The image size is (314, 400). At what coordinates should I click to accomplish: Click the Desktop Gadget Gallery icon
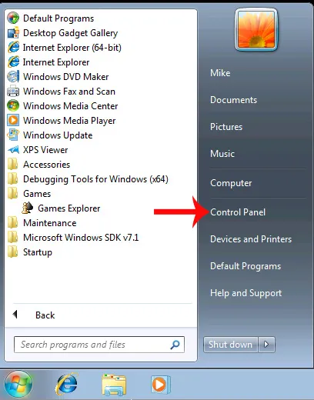click(x=13, y=33)
